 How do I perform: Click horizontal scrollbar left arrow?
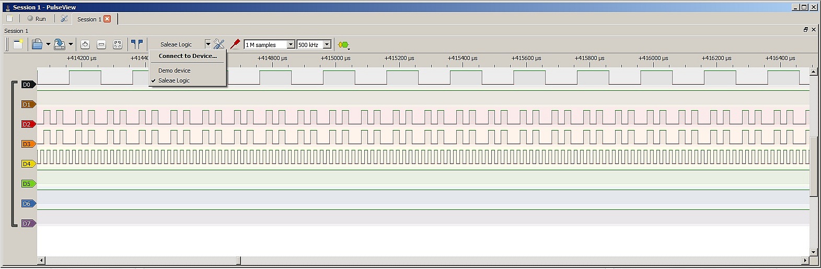(41, 260)
